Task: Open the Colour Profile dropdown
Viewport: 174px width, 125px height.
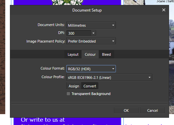Action: (109, 78)
